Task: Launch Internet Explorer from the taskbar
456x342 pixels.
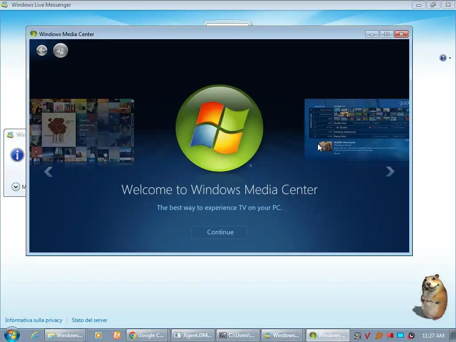Action: pos(35,335)
